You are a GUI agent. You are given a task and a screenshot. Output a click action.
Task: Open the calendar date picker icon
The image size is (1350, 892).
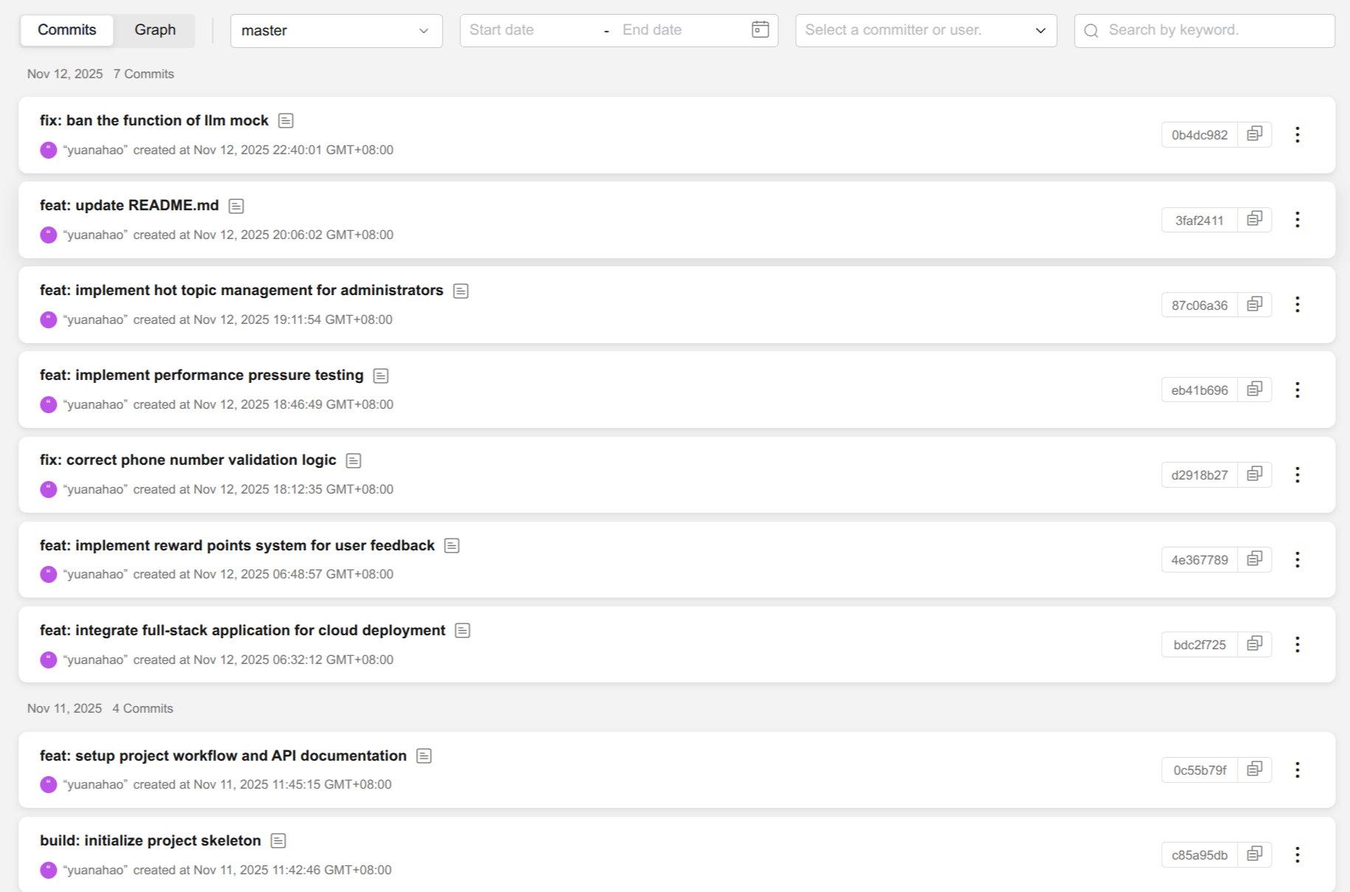click(760, 30)
